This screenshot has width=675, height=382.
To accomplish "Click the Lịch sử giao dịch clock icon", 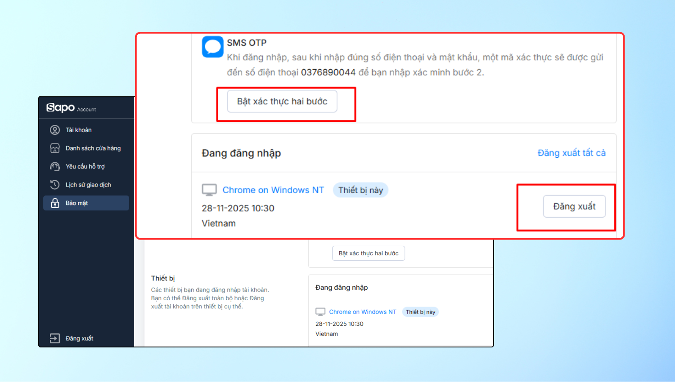I will click(55, 185).
